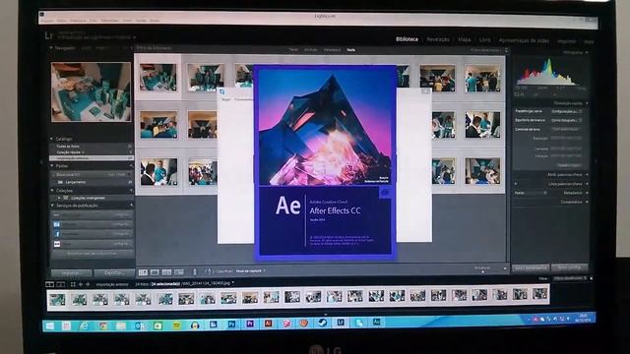
Task: Click the Sinc. metadados button
Action: point(531,267)
